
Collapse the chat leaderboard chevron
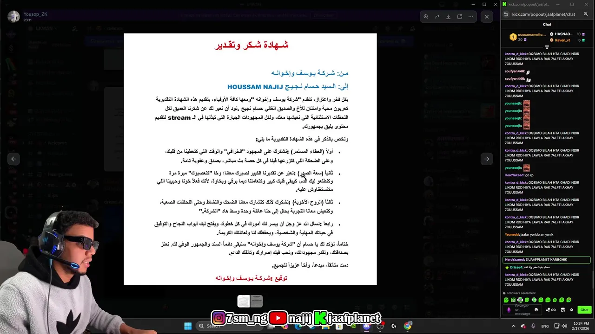pyautogui.click(x=547, y=47)
